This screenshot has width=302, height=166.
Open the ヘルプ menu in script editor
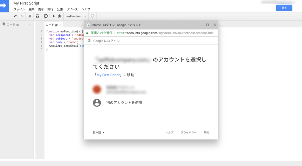coord(86,9)
